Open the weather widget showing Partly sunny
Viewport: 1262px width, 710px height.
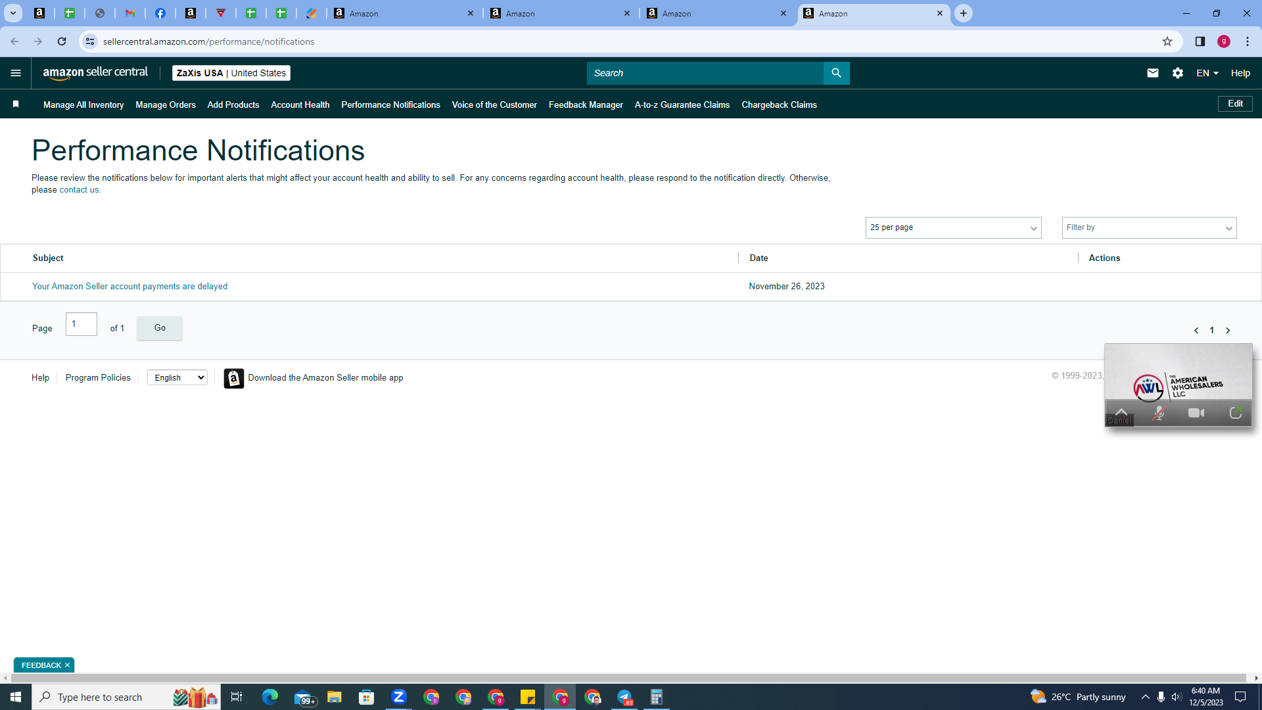(x=1078, y=697)
